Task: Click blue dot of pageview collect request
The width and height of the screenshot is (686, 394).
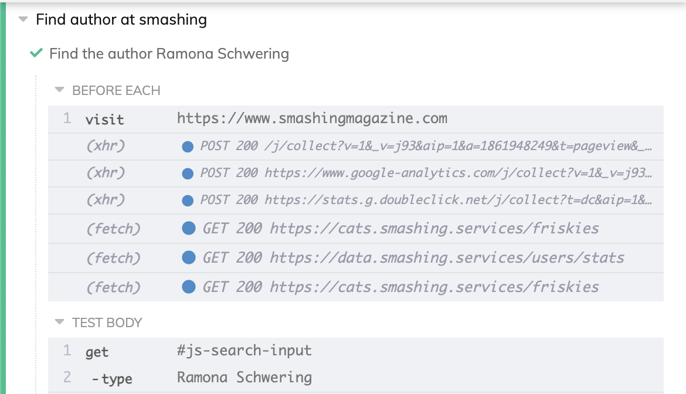Action: click(188, 147)
